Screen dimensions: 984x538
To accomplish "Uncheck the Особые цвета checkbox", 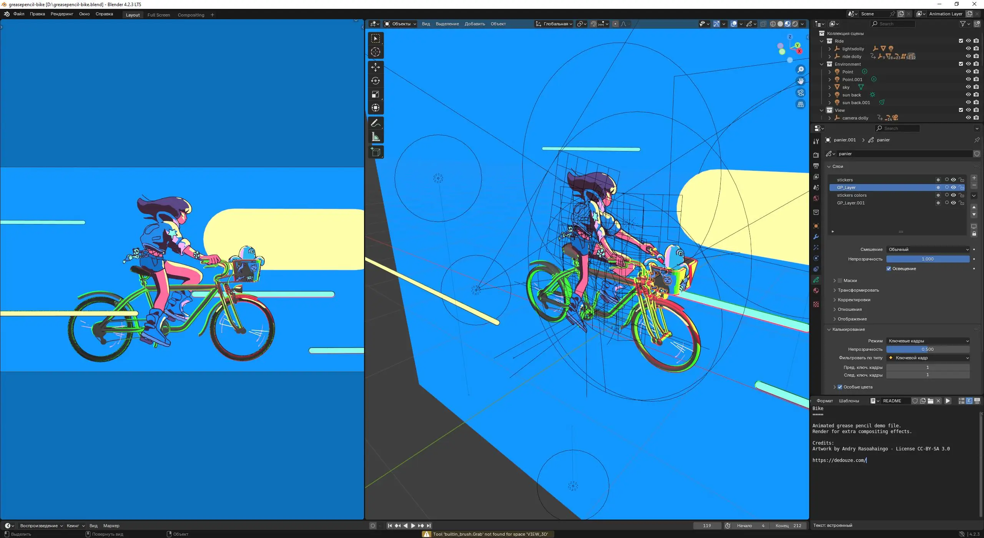I will coord(840,387).
